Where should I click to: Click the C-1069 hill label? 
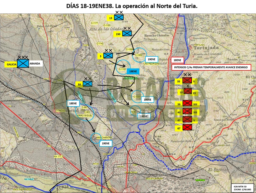point(138,55)
